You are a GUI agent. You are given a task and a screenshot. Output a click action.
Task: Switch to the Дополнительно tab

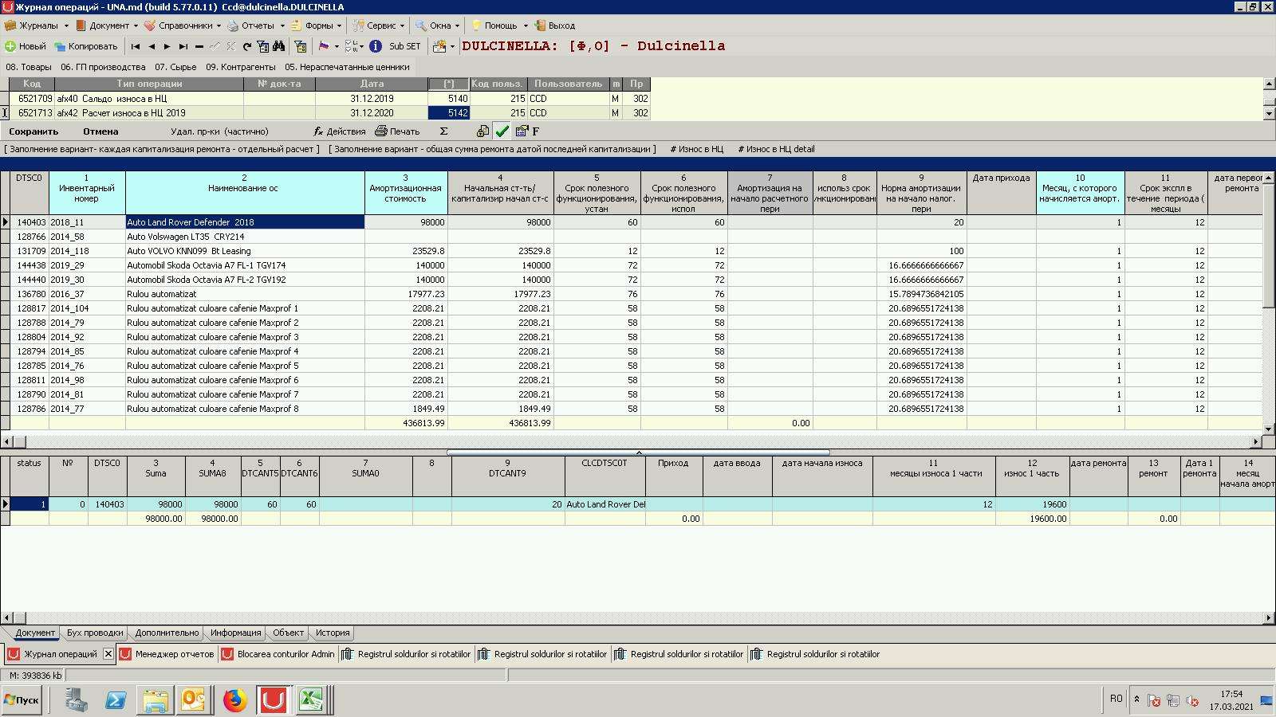tap(167, 633)
